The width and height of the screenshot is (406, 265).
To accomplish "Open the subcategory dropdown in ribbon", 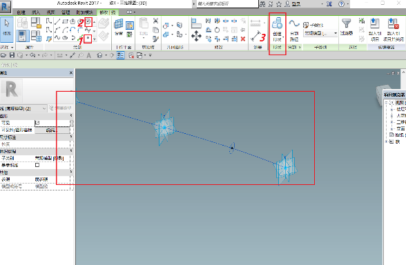I will [x=320, y=33].
